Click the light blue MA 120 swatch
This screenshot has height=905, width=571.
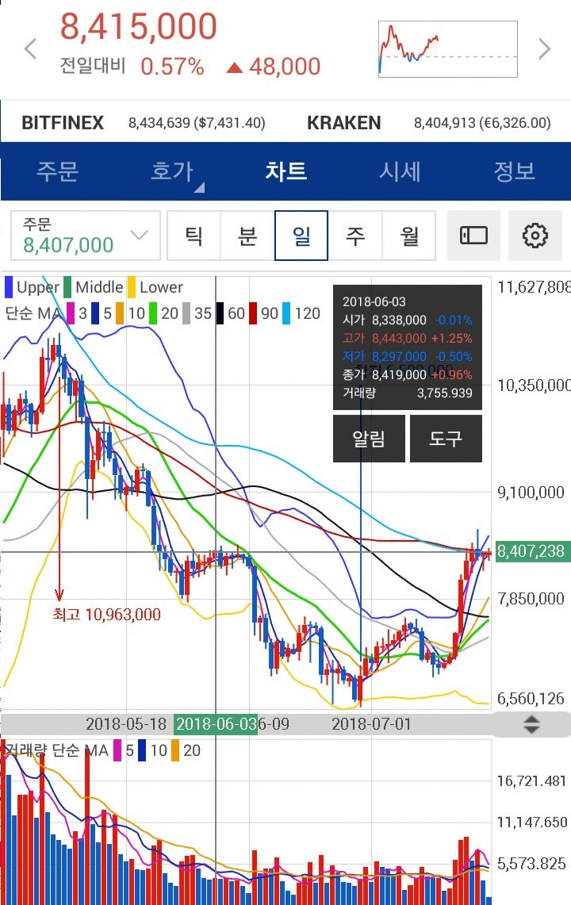click(x=286, y=313)
